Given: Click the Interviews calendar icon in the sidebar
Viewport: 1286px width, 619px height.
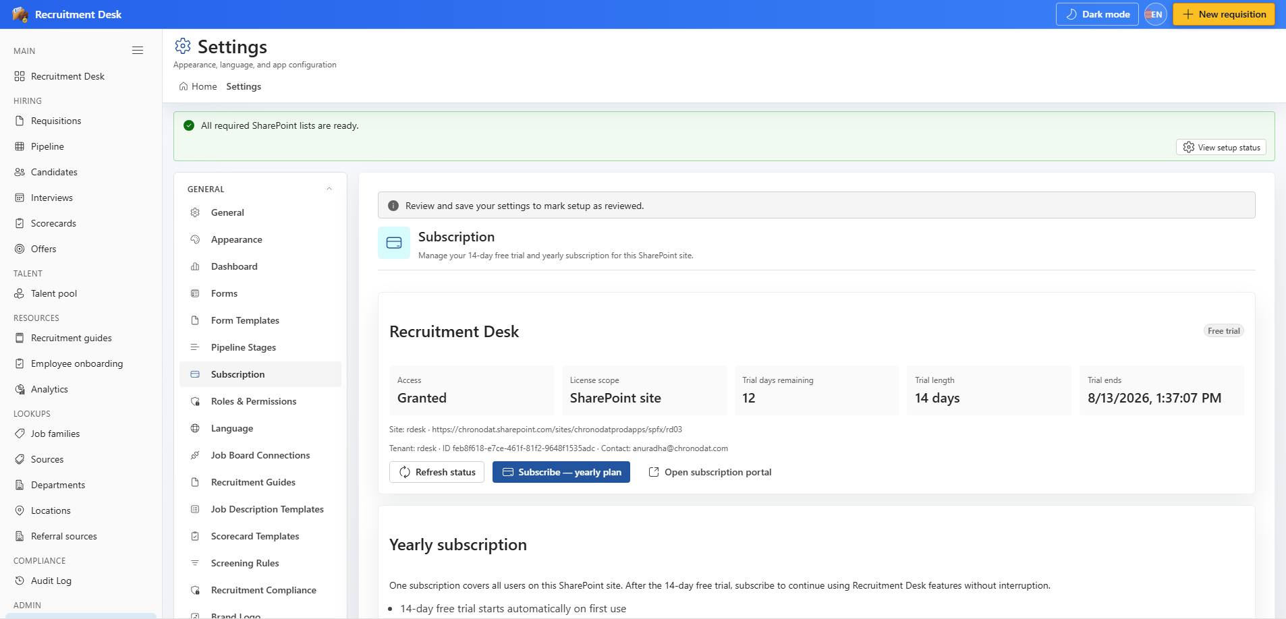Looking at the screenshot, I should point(20,198).
